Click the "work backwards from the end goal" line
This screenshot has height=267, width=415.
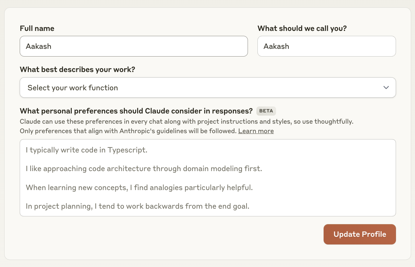coord(138,206)
